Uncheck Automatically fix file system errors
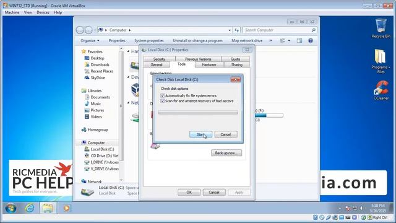396x223 pixels. (162, 95)
